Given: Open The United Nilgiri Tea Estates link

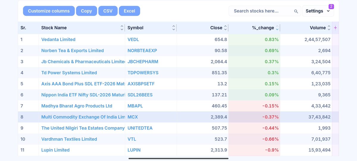Looking at the screenshot, I should (x=83, y=128).
